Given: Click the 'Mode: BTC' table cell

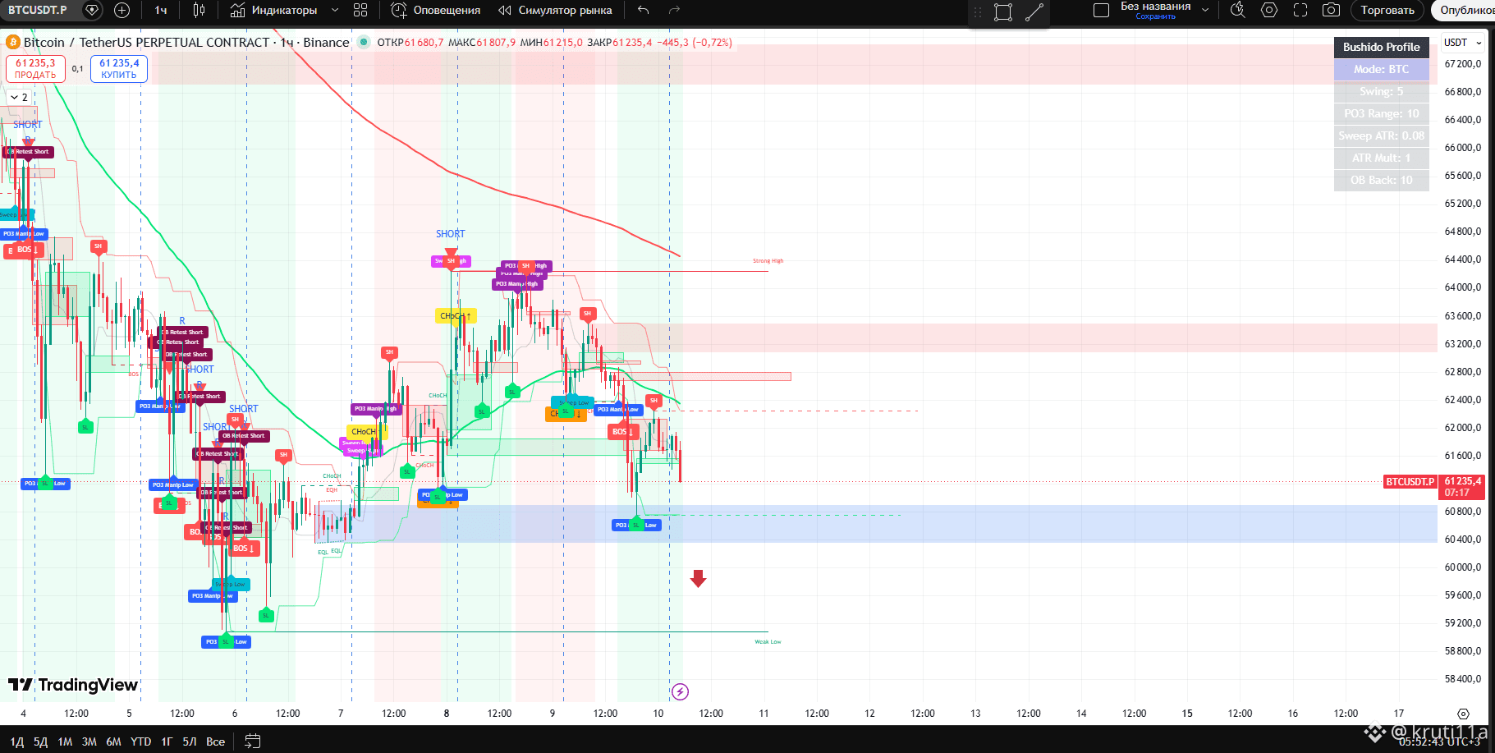Looking at the screenshot, I should [1382, 69].
